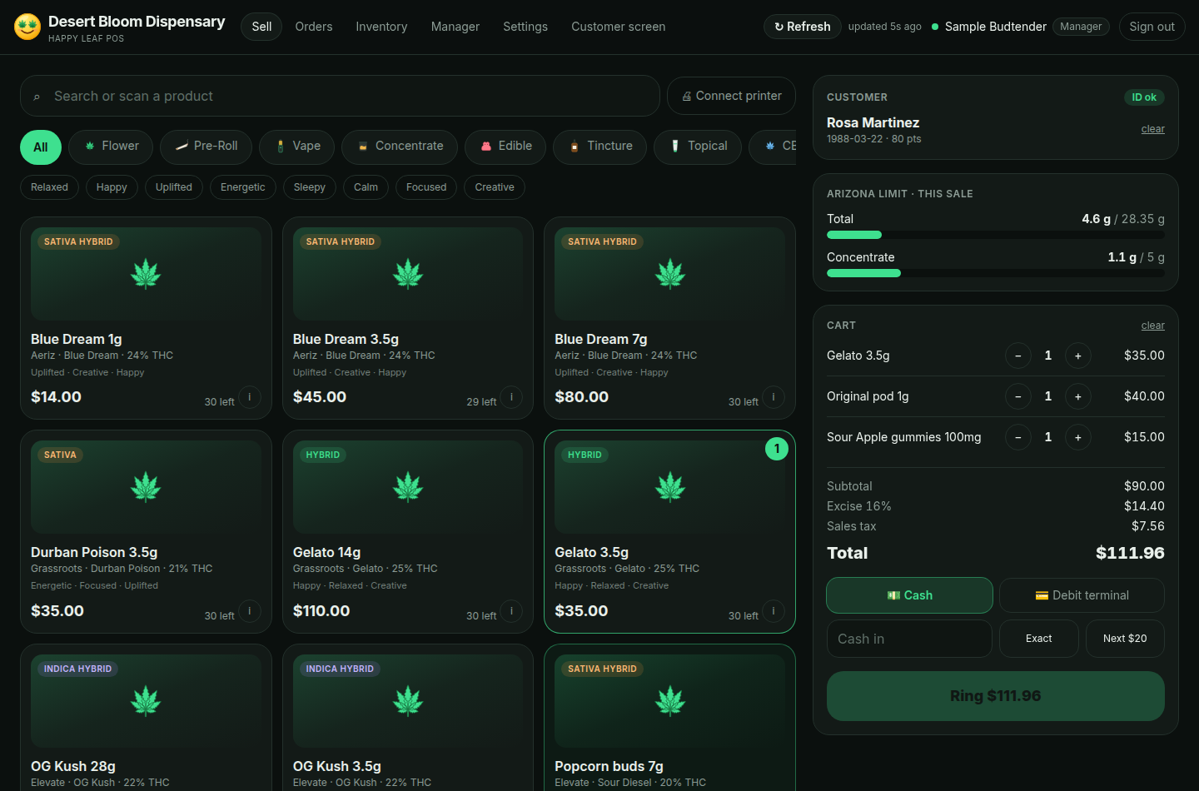
Task: Decrease Original pod 1g quantity
Action: tap(1017, 396)
